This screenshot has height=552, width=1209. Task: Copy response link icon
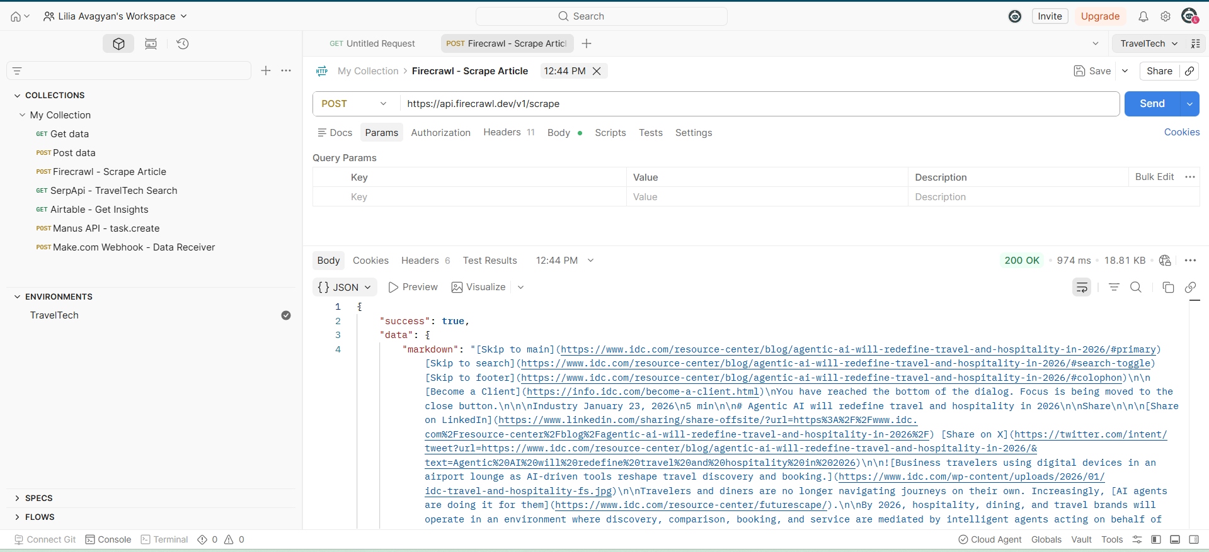[1190, 287]
